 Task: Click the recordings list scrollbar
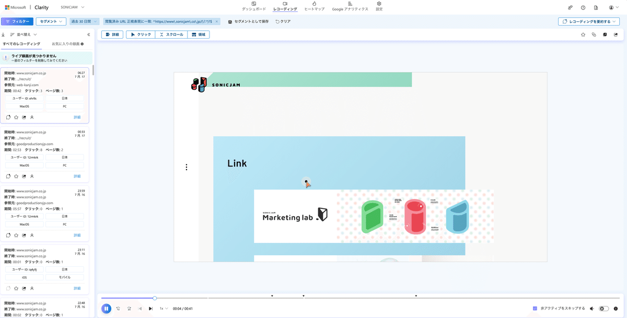(94, 70)
